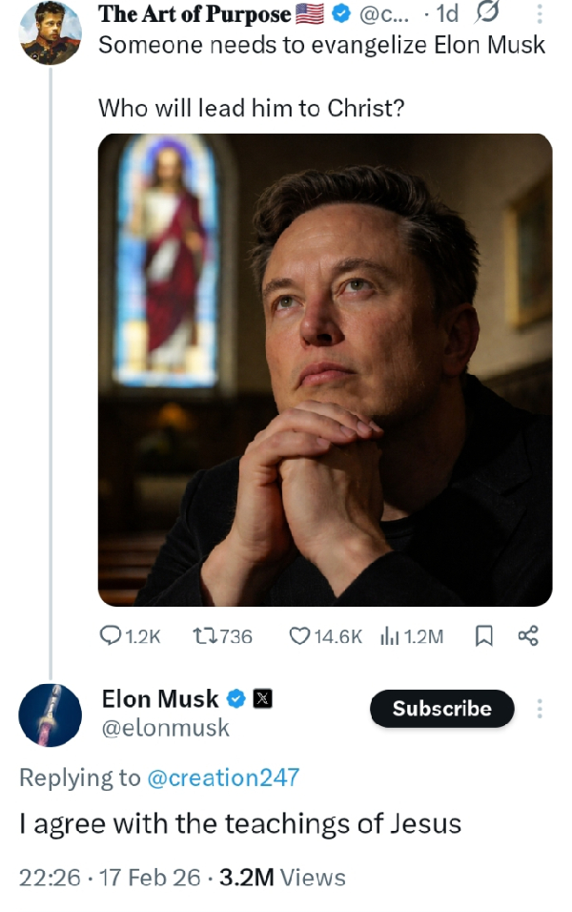Open the @creation247 mention link
This screenshot has height=912, width=572.
pyautogui.click(x=223, y=777)
